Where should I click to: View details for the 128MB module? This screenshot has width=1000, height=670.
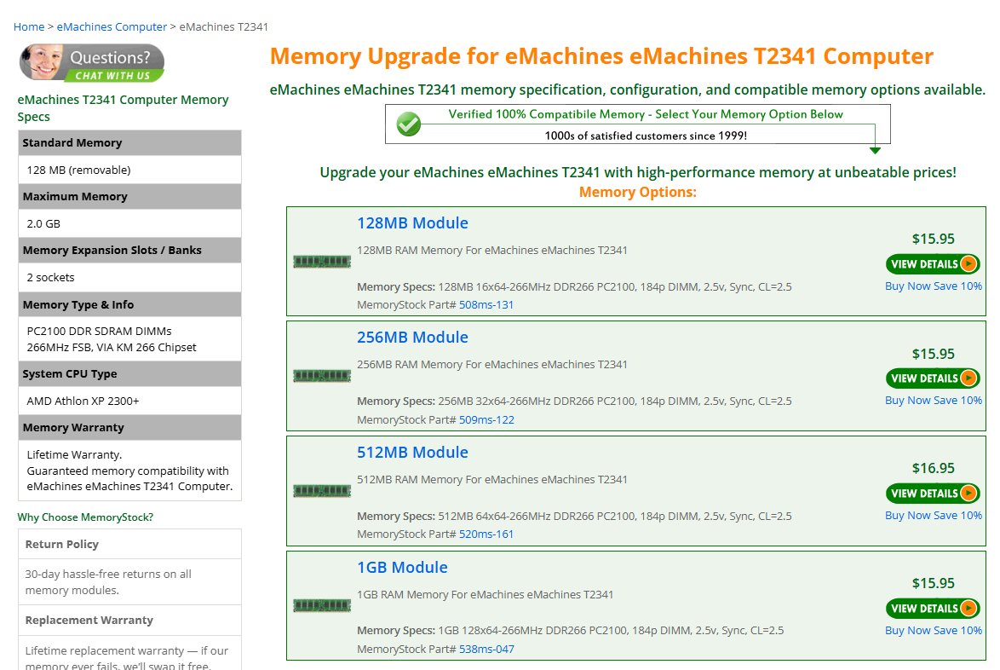coord(933,263)
